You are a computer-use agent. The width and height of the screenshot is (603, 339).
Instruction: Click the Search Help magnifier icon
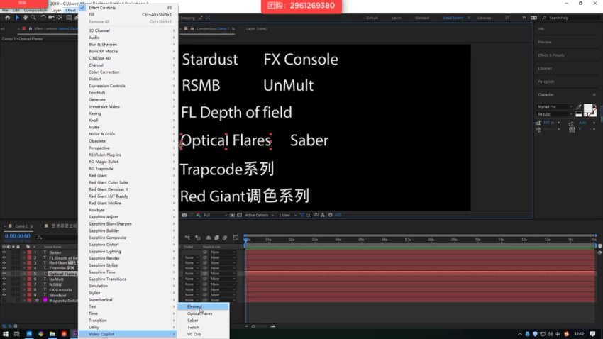544,18
